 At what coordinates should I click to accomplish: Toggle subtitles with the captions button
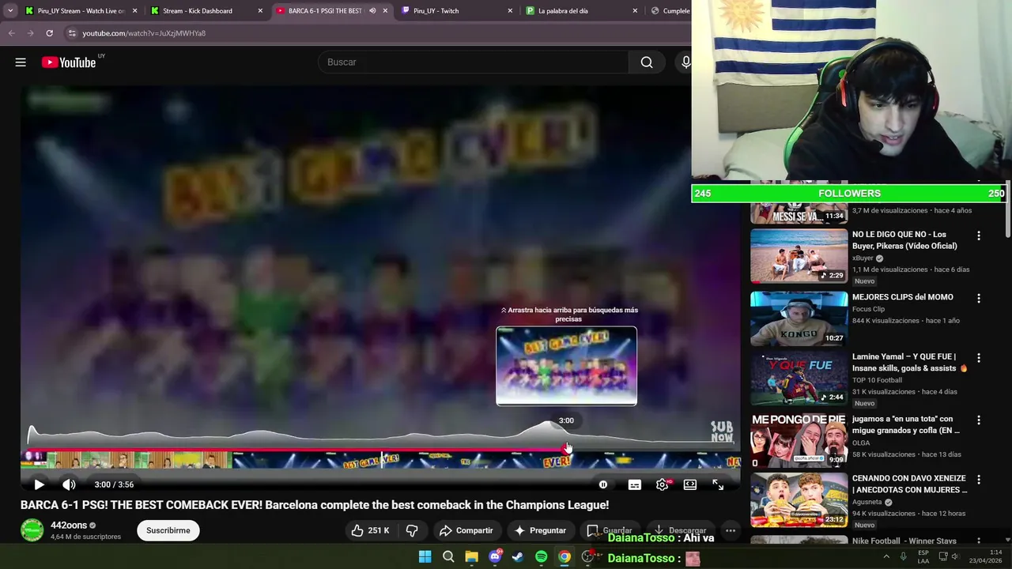pos(634,484)
